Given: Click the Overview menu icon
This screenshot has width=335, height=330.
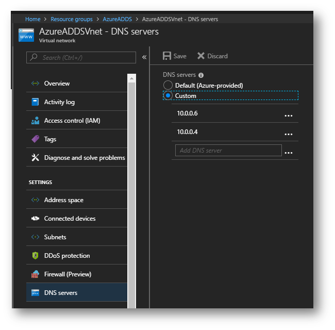Looking at the screenshot, I should 35,84.
